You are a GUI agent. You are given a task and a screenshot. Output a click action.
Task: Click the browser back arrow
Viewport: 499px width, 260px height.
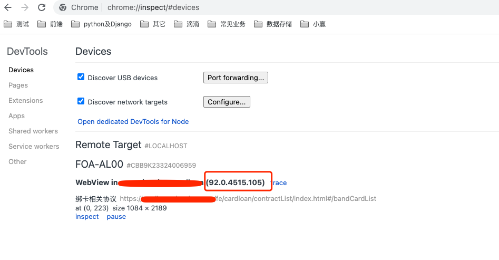pos(8,7)
